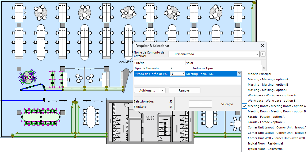Select Estado da Opção de Pr... row
Viewport: 308px width, 152px height.
coord(188,74)
